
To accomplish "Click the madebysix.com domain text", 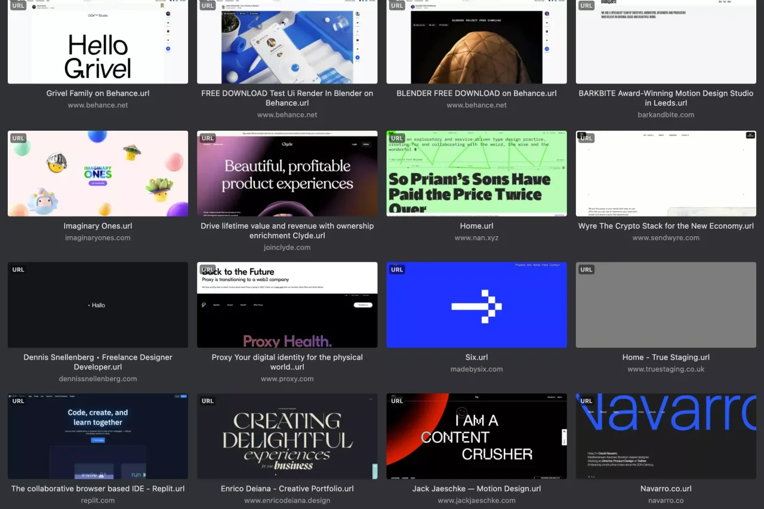I will click(x=476, y=369).
